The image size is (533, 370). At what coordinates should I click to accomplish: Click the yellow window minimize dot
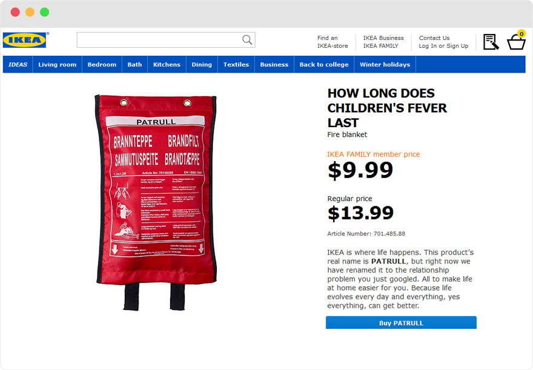coord(30,12)
